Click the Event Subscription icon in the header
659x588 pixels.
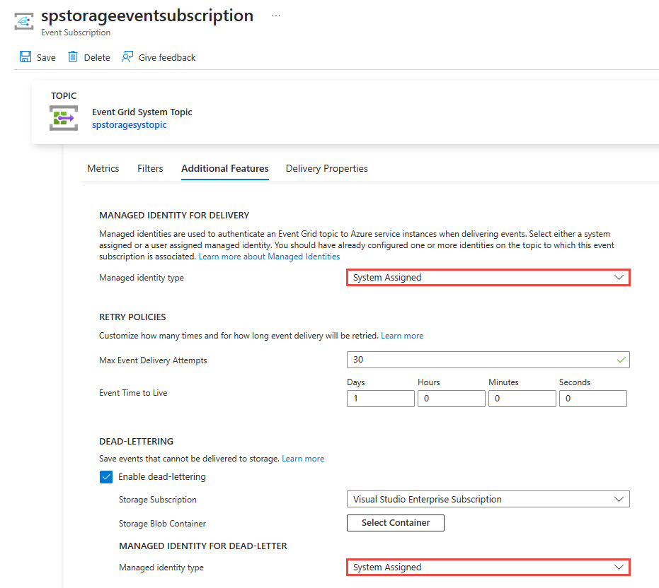coord(23,20)
